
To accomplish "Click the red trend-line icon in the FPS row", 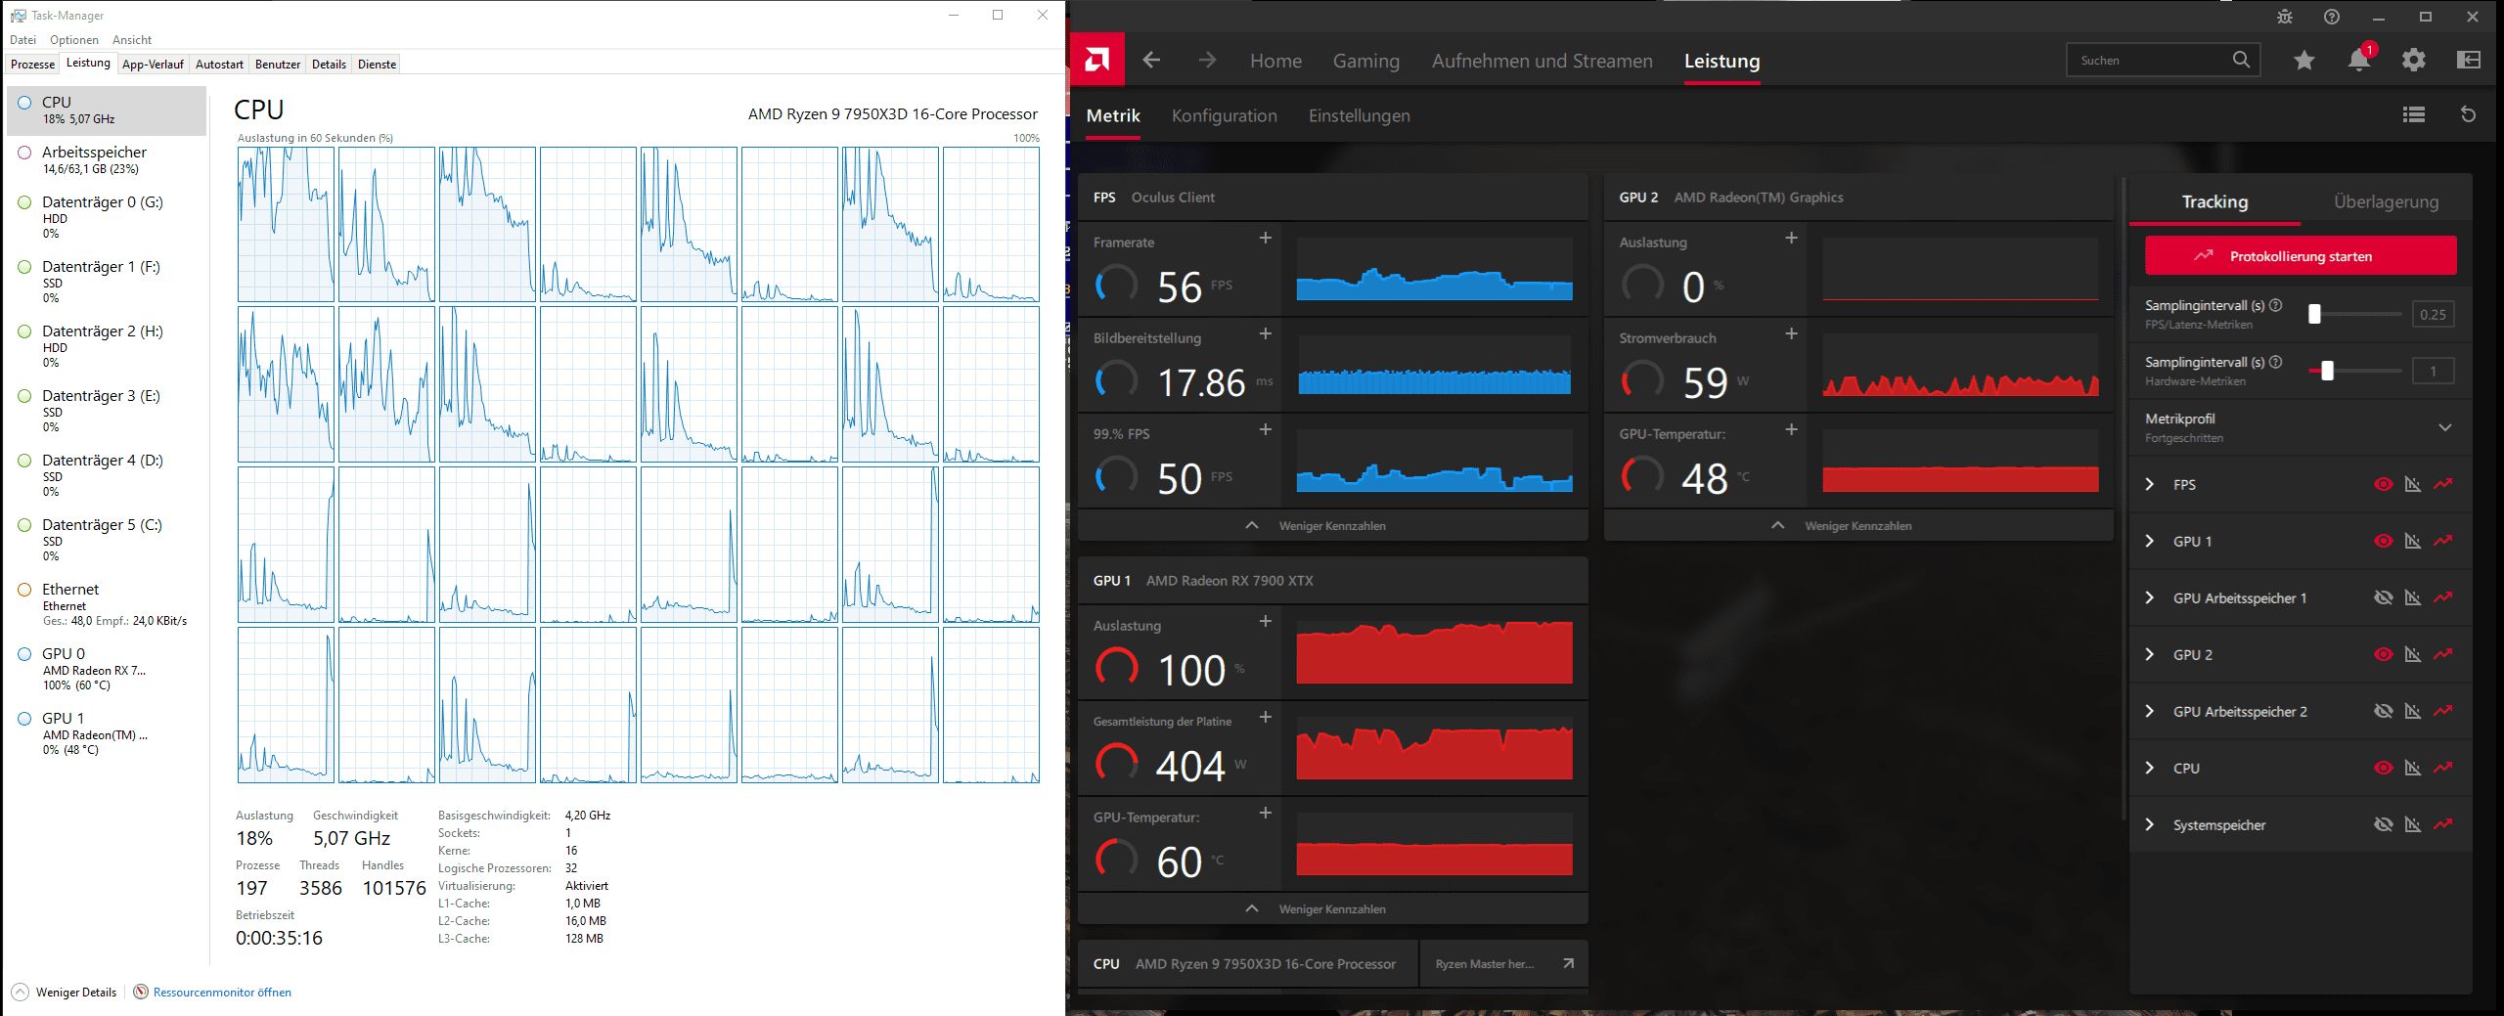I will [x=2443, y=484].
